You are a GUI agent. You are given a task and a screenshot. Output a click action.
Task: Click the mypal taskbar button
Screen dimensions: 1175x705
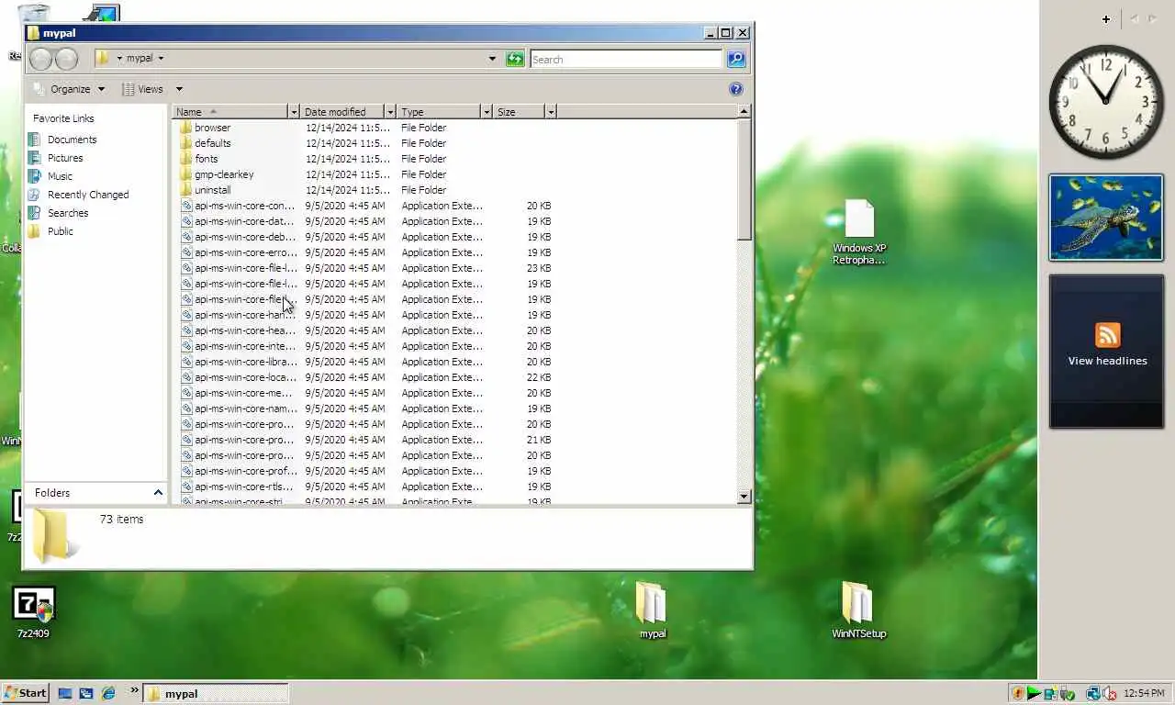216,693
